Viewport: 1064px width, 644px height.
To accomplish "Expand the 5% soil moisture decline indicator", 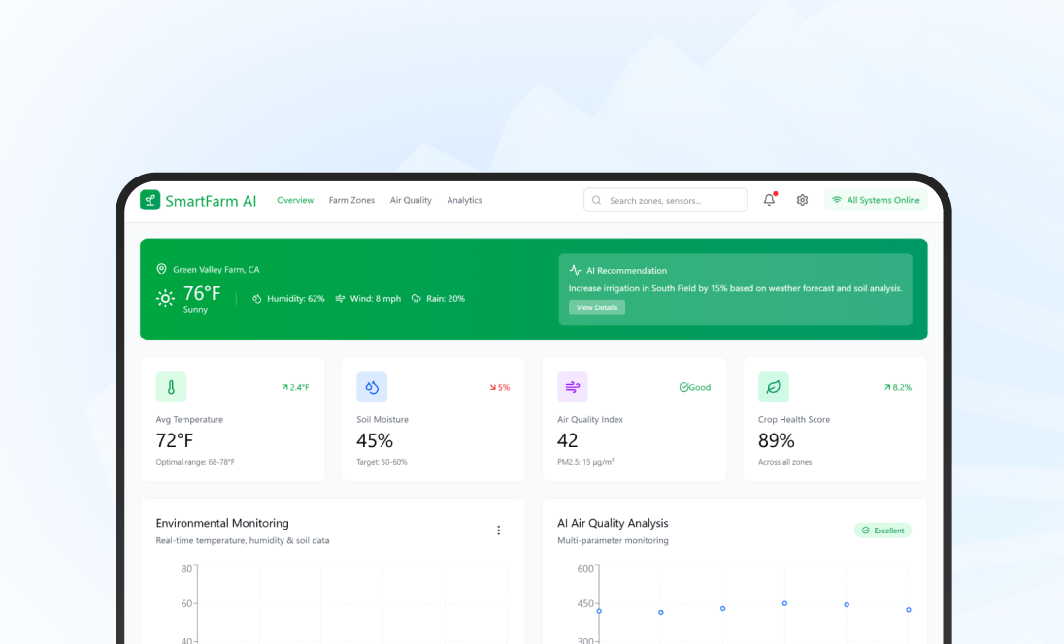I will click(500, 387).
